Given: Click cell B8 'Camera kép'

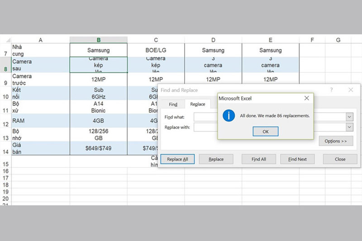Looking at the screenshot, I should click(99, 65).
